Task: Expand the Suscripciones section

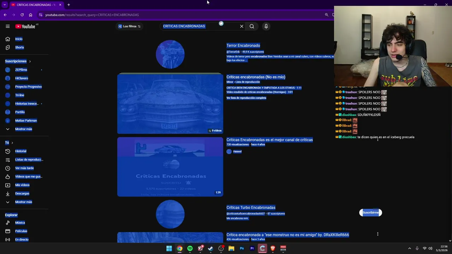Action: (18, 61)
